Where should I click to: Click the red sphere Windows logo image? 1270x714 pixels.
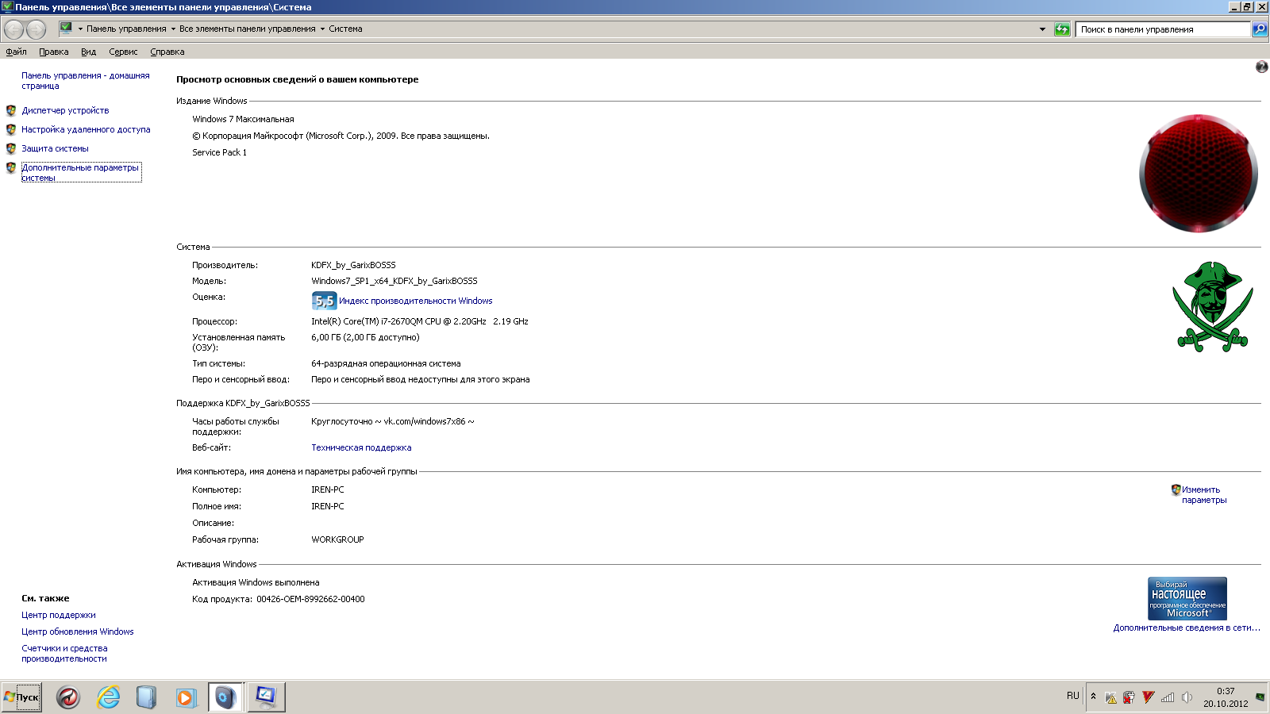[1199, 173]
